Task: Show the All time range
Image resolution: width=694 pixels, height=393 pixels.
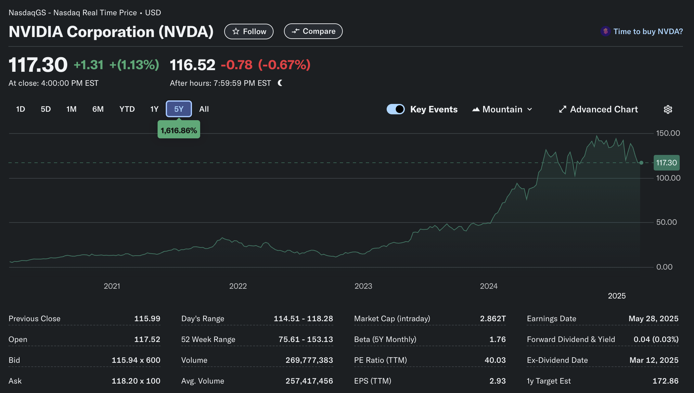Action: [204, 109]
